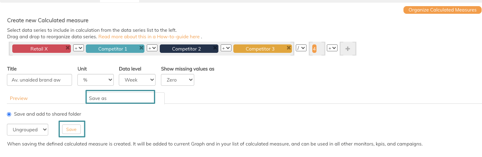Viewport: 482px width, 157px height.
Task: Expand the Unit percent dropdown
Action: pos(96,80)
